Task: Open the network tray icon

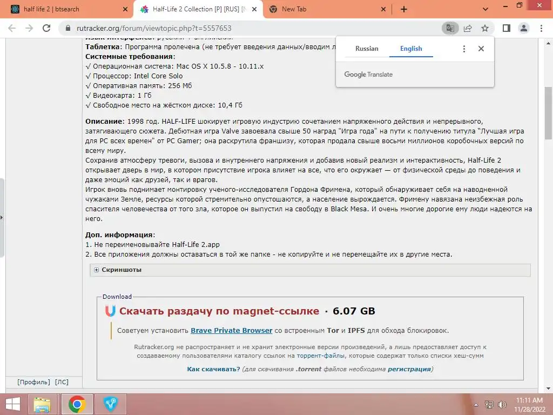Action: click(x=489, y=405)
